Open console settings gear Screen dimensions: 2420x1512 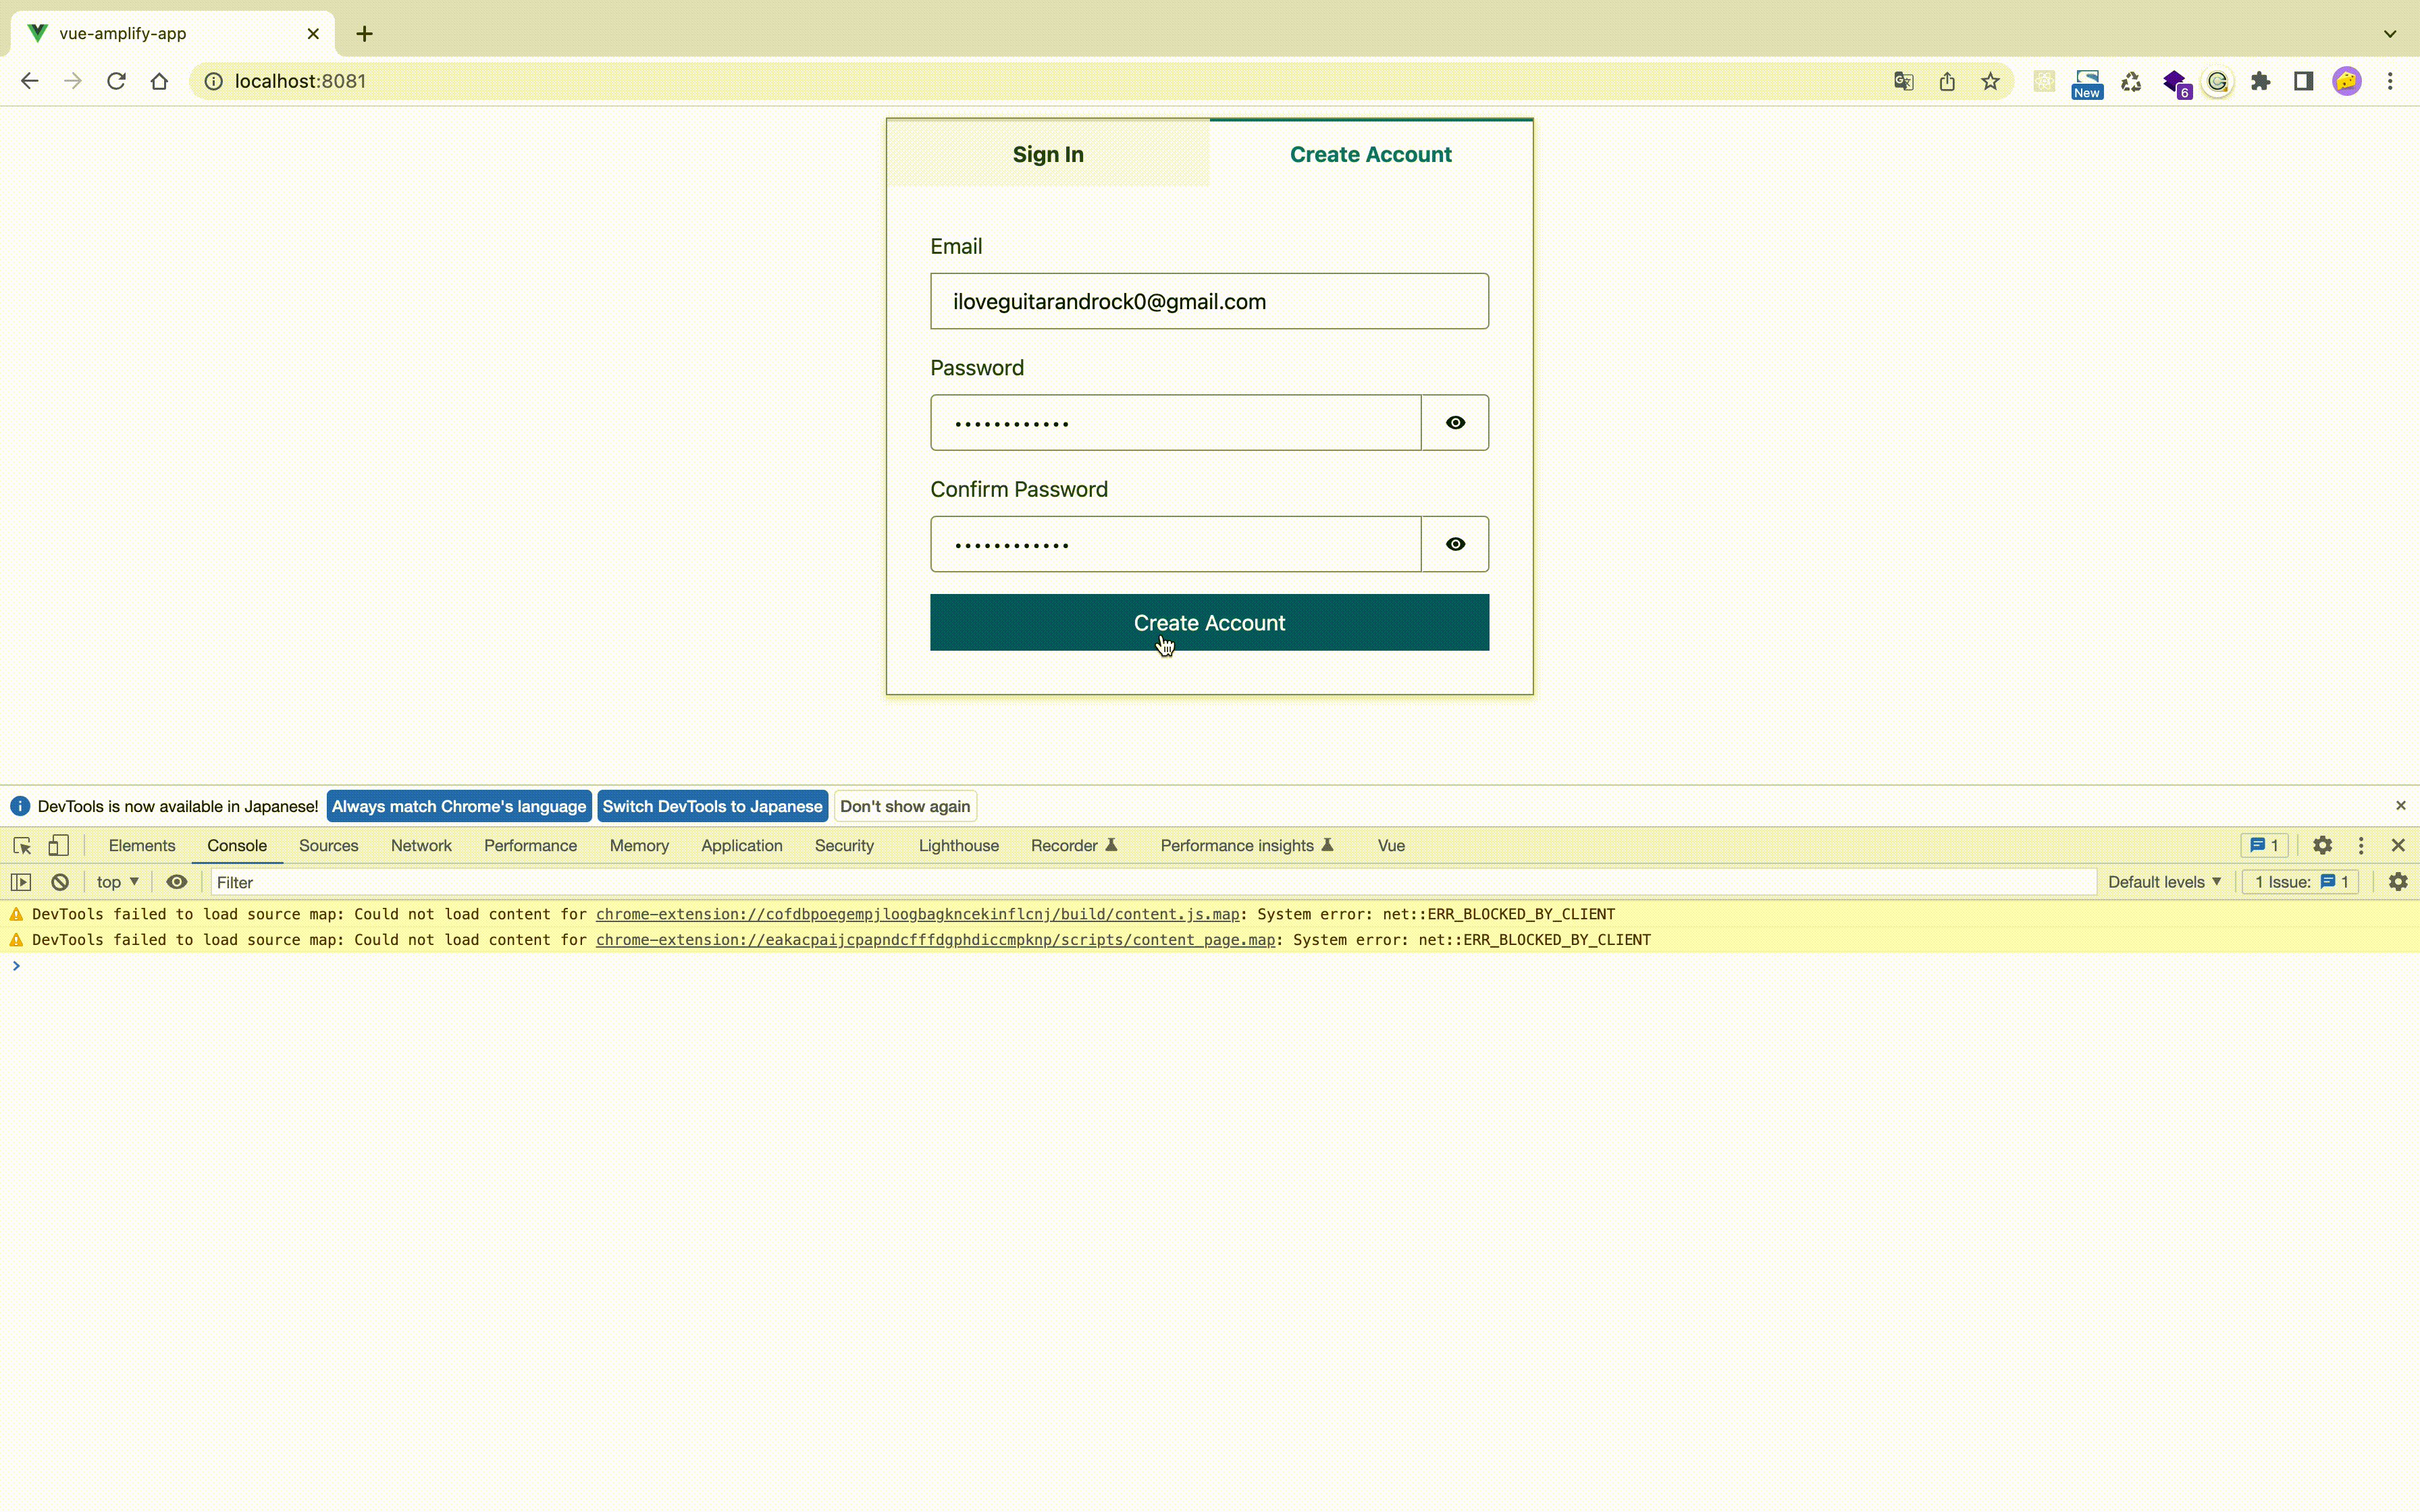[x=2397, y=882]
